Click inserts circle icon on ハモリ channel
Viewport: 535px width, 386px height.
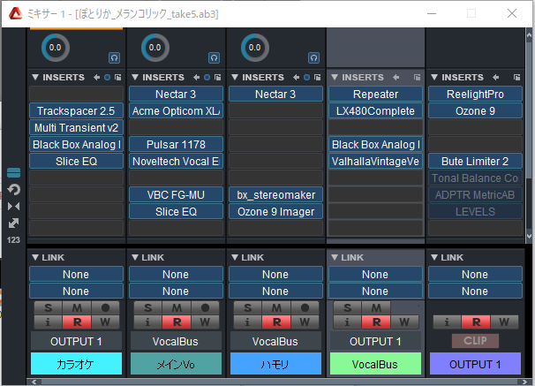point(306,78)
